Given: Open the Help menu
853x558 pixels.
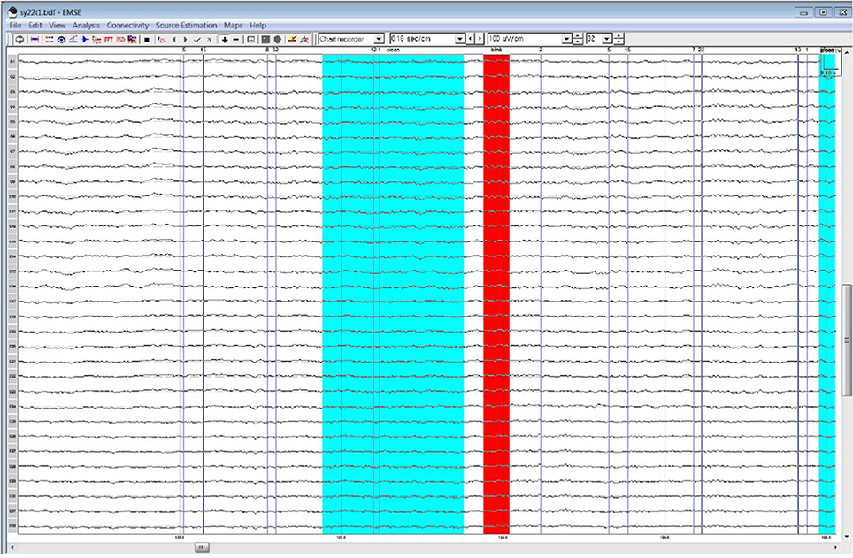Looking at the screenshot, I should 257,25.
